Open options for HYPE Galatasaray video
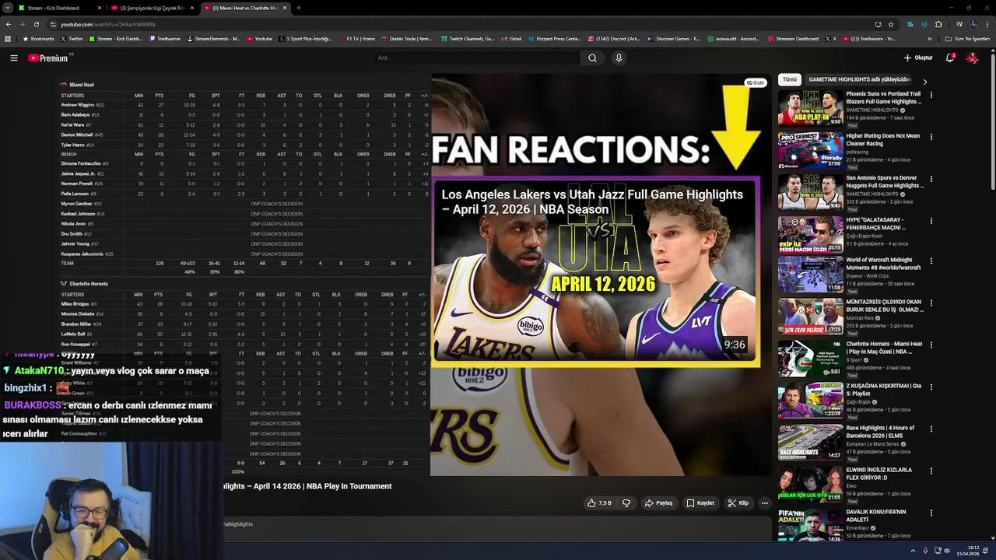Image resolution: width=996 pixels, height=560 pixels. pyautogui.click(x=931, y=221)
